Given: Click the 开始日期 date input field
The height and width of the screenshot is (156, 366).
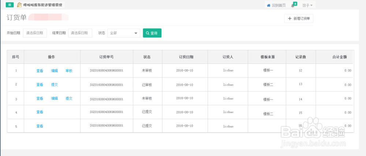Looking at the screenshot, I should click(x=35, y=33).
